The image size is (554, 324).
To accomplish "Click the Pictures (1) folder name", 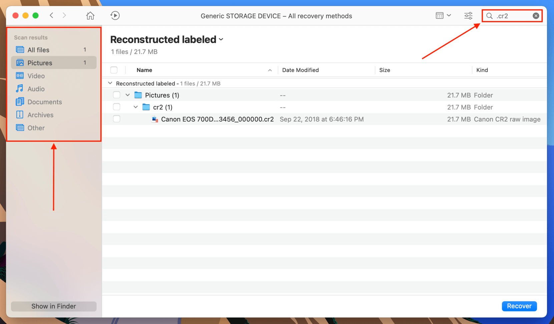I will click(162, 95).
